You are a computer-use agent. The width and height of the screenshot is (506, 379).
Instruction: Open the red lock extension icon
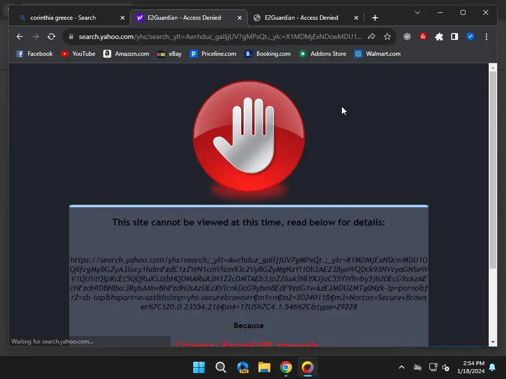[x=423, y=37]
